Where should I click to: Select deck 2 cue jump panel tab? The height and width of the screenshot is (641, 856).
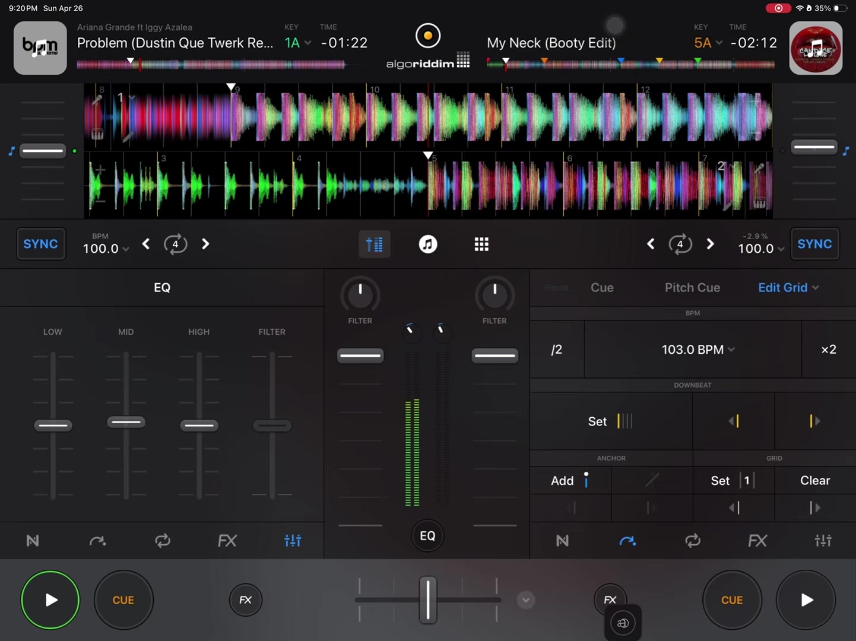[627, 540]
